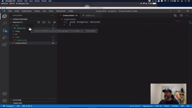Expand the TIMELINE section

(x=17, y=103)
